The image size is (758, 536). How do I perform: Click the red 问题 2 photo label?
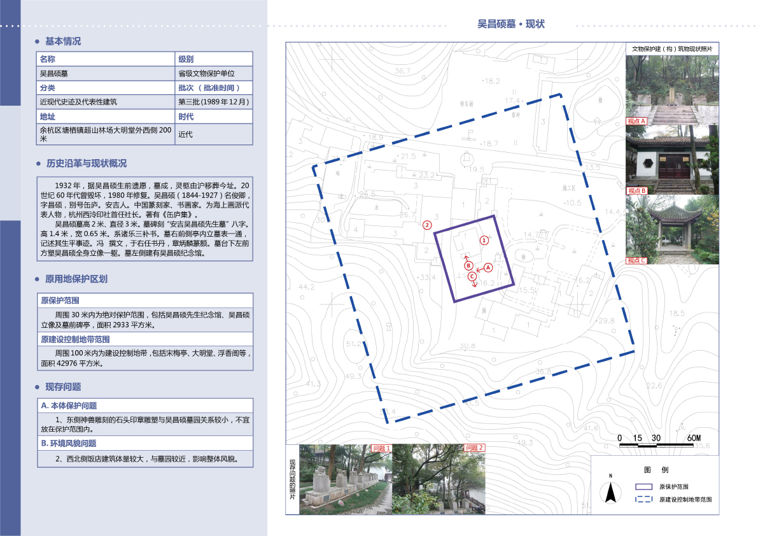tap(474, 449)
